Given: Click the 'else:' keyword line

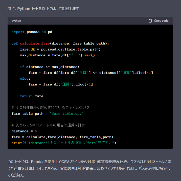Looking at the screenshot, I should point(25,79).
